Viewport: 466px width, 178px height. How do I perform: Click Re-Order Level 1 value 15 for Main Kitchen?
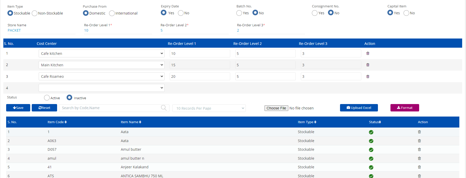(200, 65)
